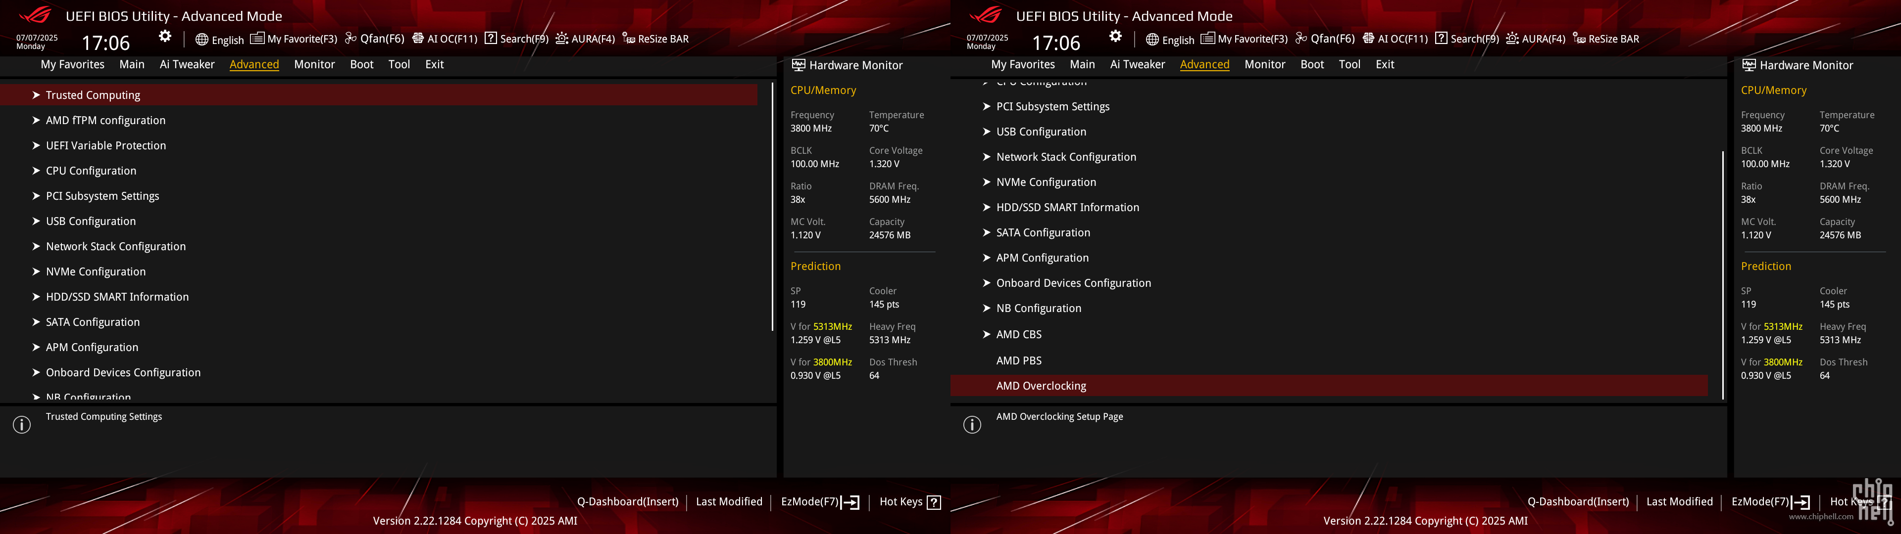Expand Onboard Devices Configuration arrow in right screen
Viewport: 1901px width, 534px height.
tap(987, 282)
